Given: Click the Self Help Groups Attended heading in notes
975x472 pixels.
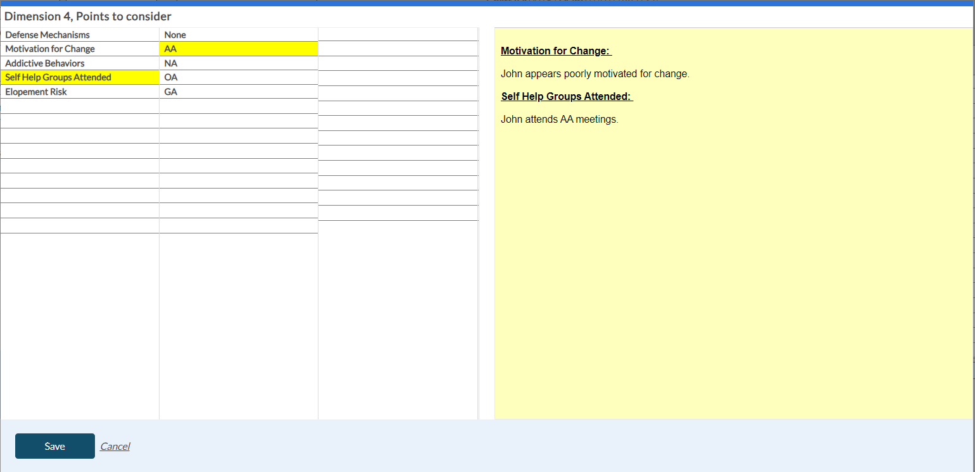Looking at the screenshot, I should (x=565, y=97).
